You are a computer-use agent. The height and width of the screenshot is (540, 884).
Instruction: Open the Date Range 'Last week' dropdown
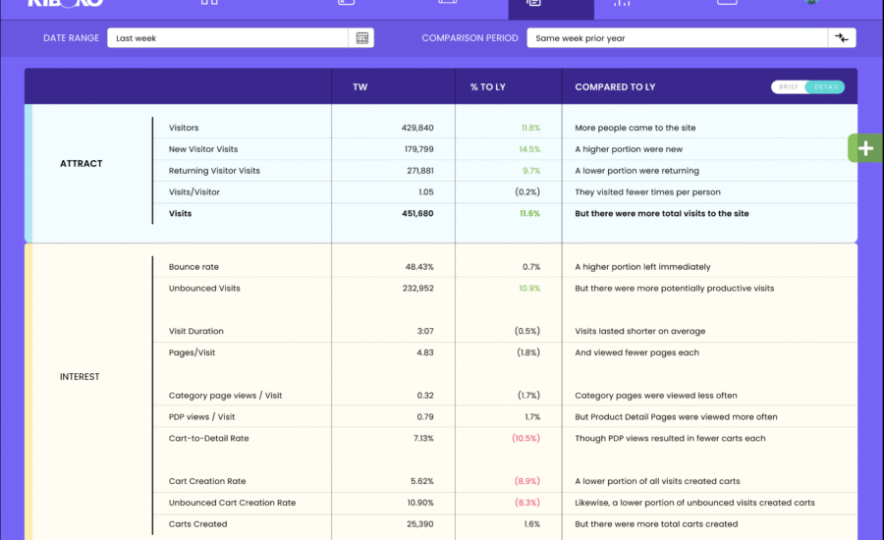(227, 38)
